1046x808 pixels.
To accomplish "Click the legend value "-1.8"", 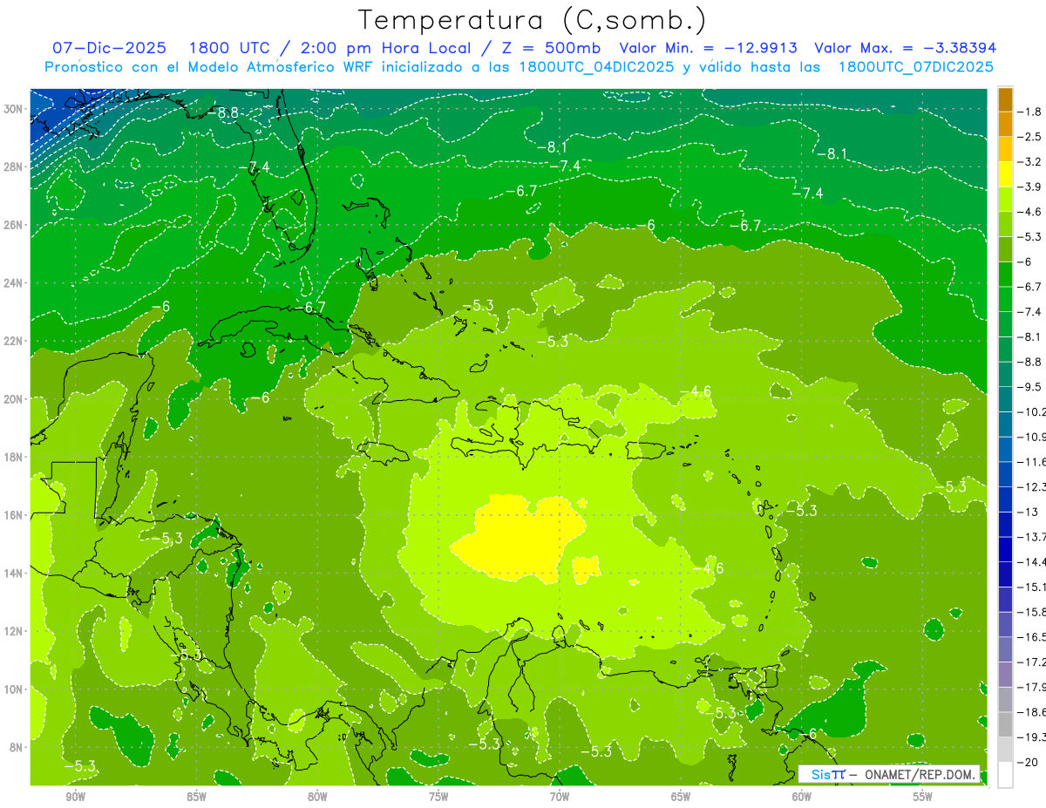I will click(1031, 112).
